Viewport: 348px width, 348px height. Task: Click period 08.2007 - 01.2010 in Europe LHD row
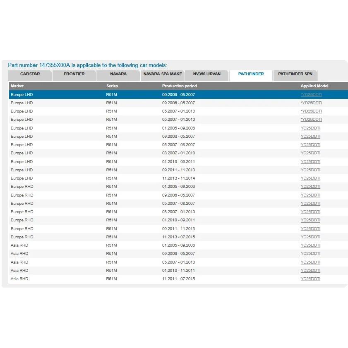tap(178, 153)
